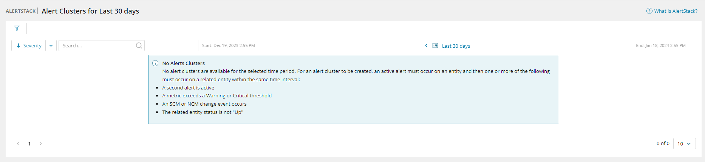Click the 0 of 0 results counter

coord(663,144)
